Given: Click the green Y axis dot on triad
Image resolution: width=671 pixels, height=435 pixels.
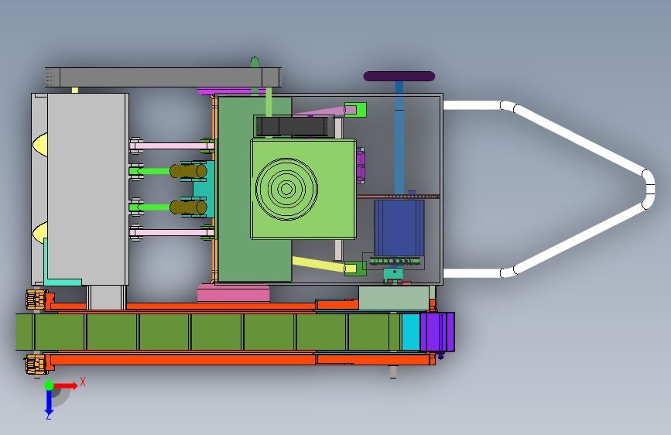Looking at the screenshot, I should pyautogui.click(x=49, y=385).
